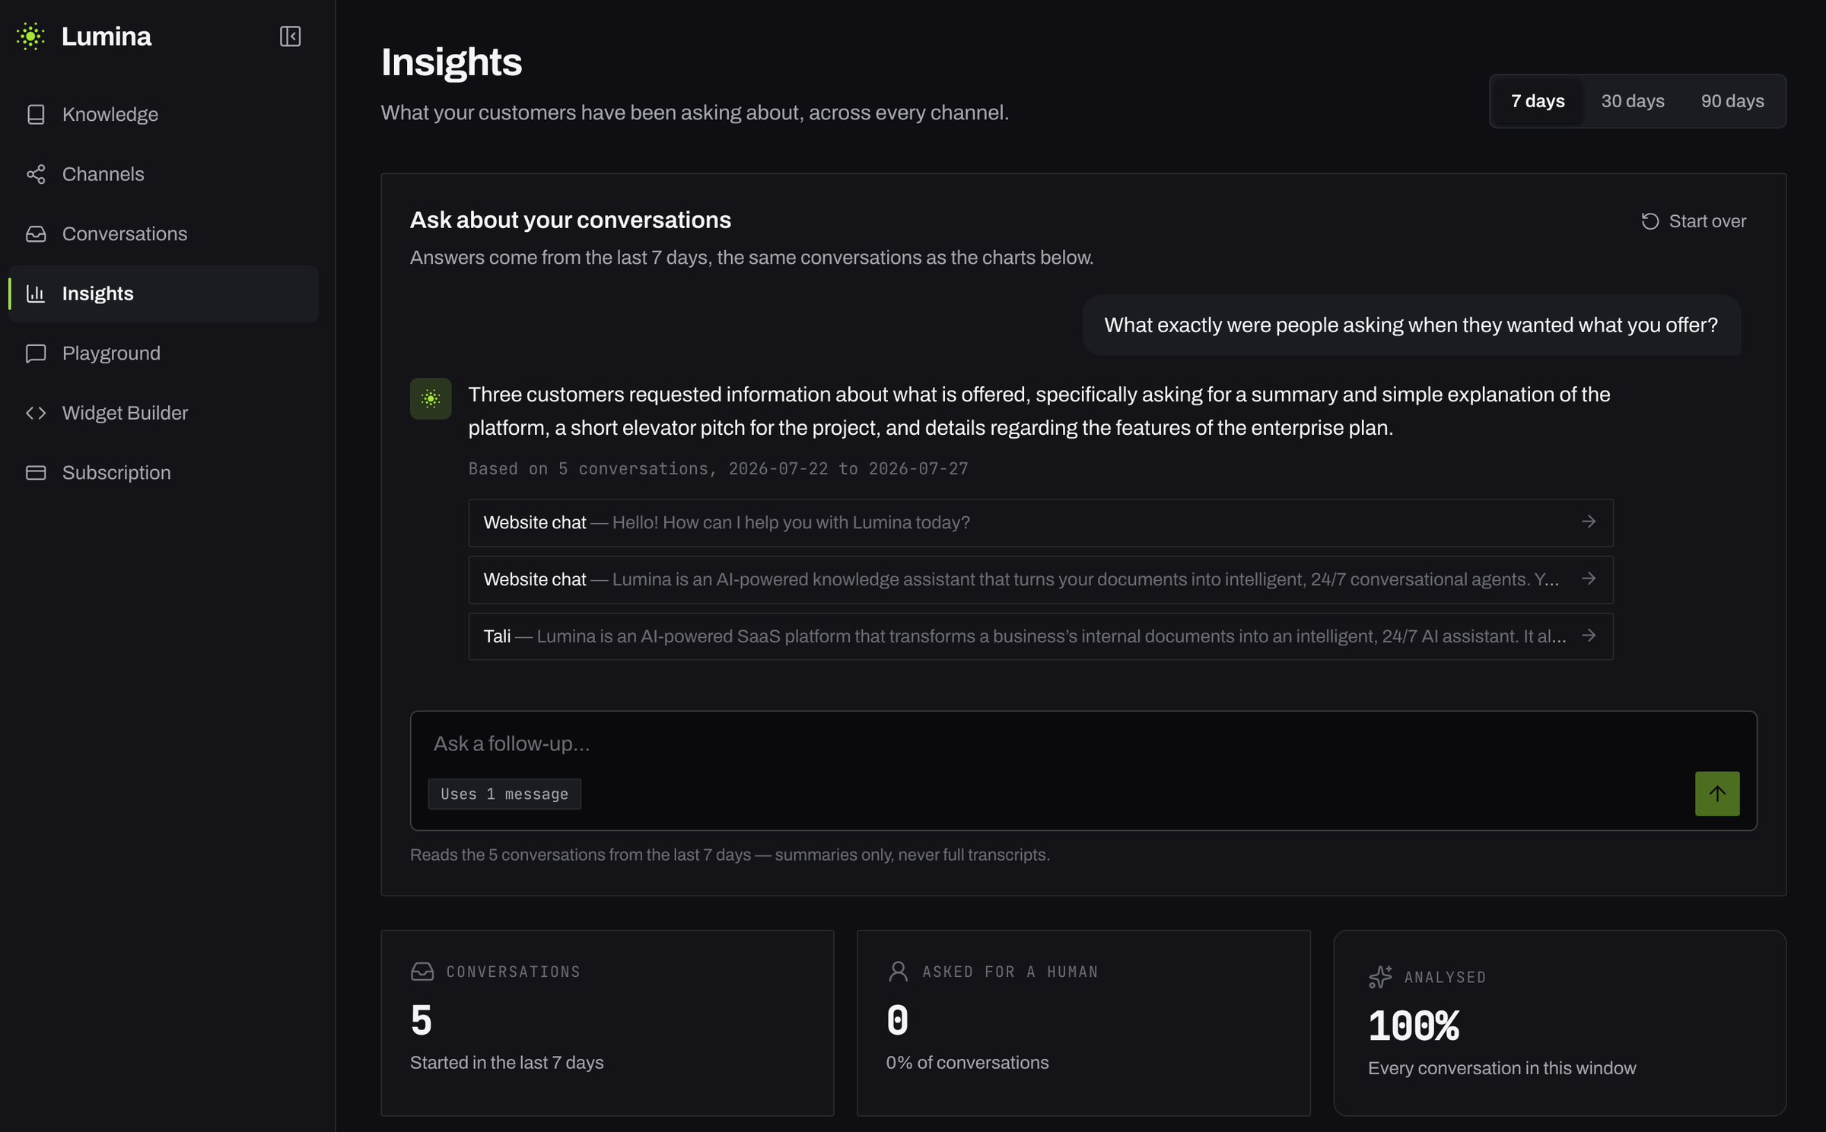
Task: Click Every conversation in this window text
Action: click(1502, 1067)
